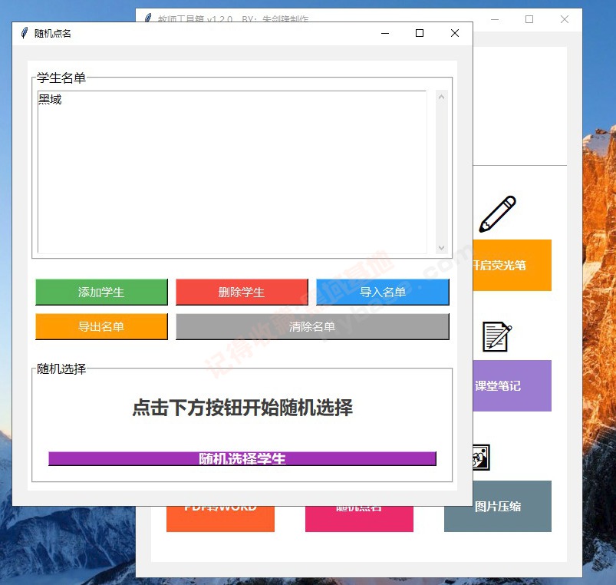616x585 pixels.
Task: Clear the roster via 清除名单 button
Action: click(x=312, y=326)
